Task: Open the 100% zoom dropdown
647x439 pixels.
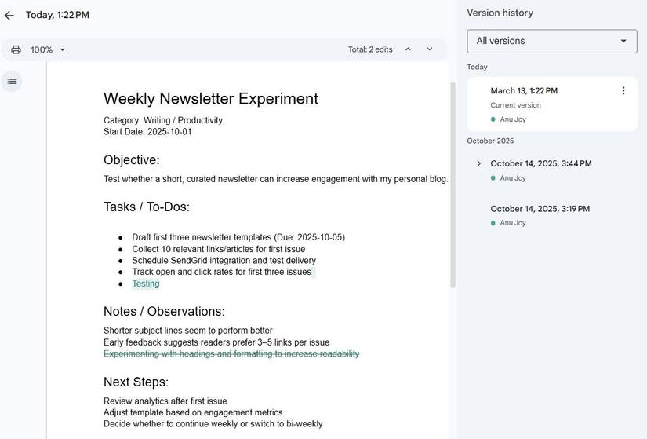Action: pyautogui.click(x=48, y=50)
